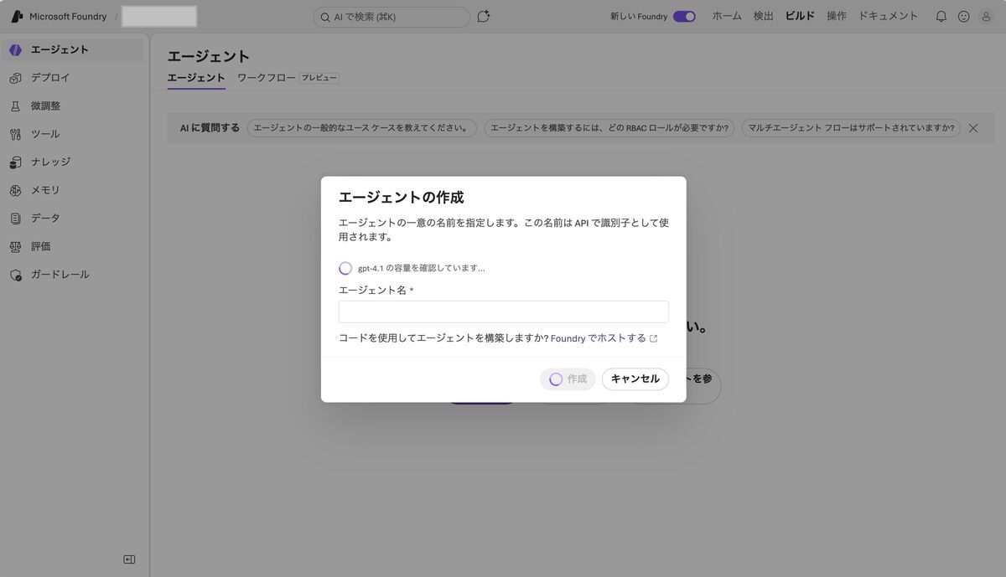This screenshot has width=1006, height=577.
Task: Click the メモリ sidebar icon
Action: point(15,190)
